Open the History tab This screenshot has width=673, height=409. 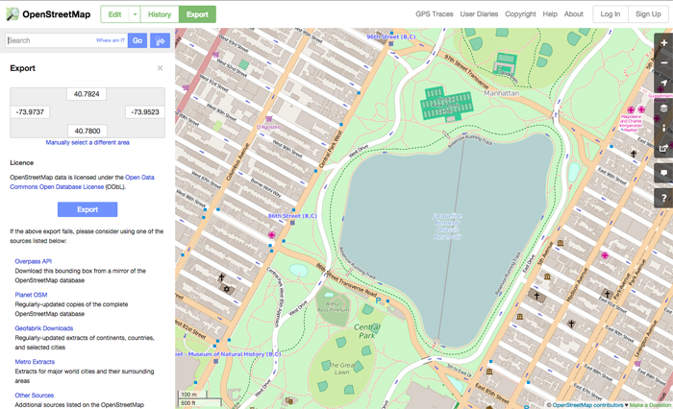point(160,14)
